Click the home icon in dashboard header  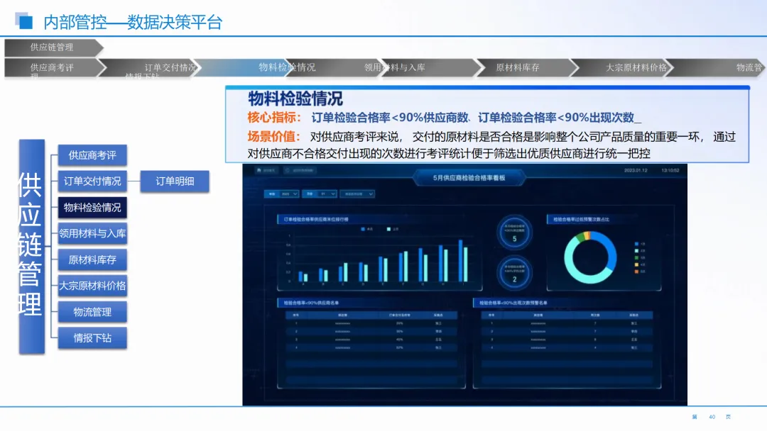click(259, 170)
